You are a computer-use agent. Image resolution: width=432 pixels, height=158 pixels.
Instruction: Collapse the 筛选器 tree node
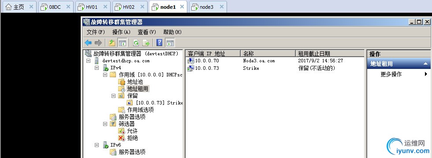tap(105, 124)
